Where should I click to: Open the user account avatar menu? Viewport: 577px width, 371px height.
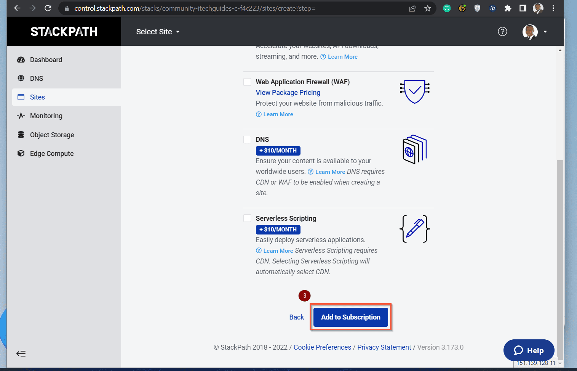(x=534, y=32)
